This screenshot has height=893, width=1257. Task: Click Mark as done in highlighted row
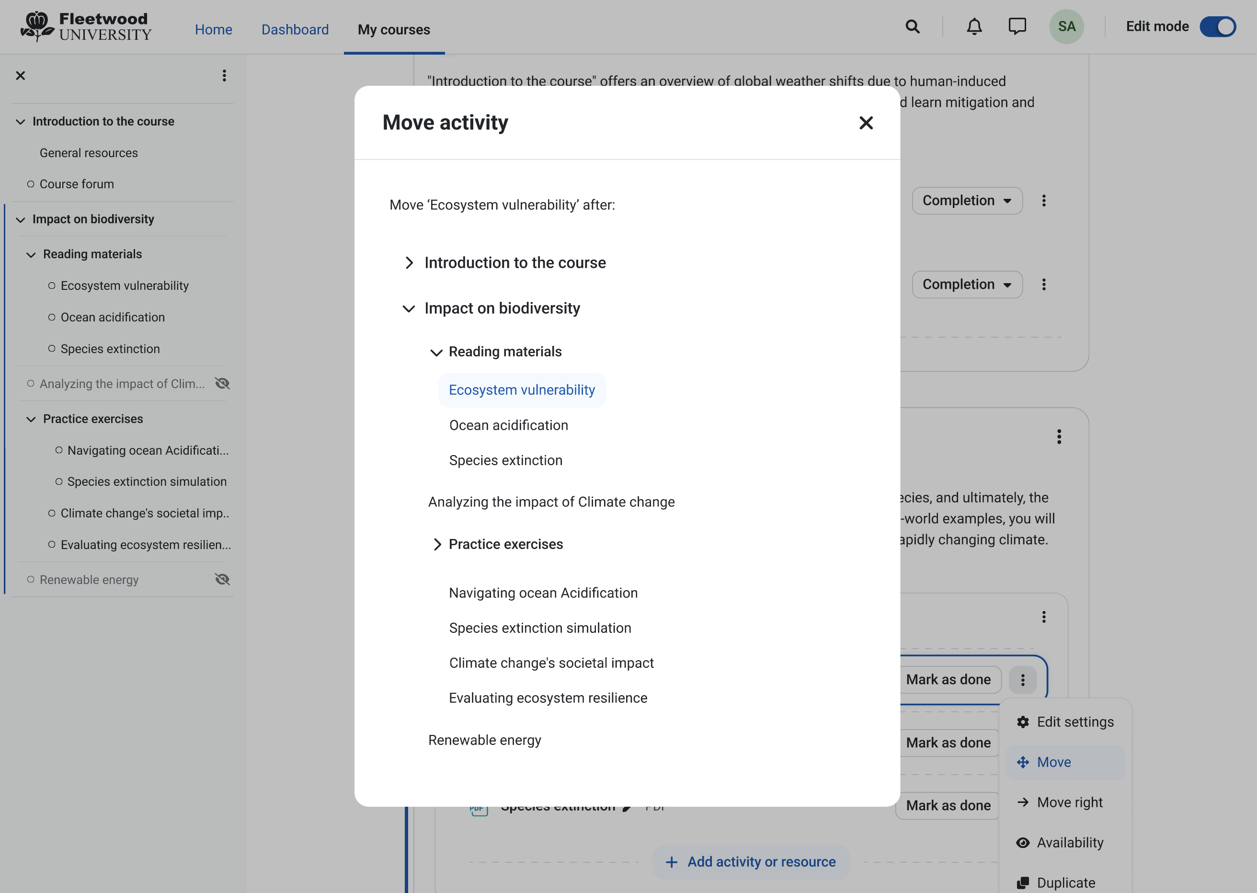(948, 680)
